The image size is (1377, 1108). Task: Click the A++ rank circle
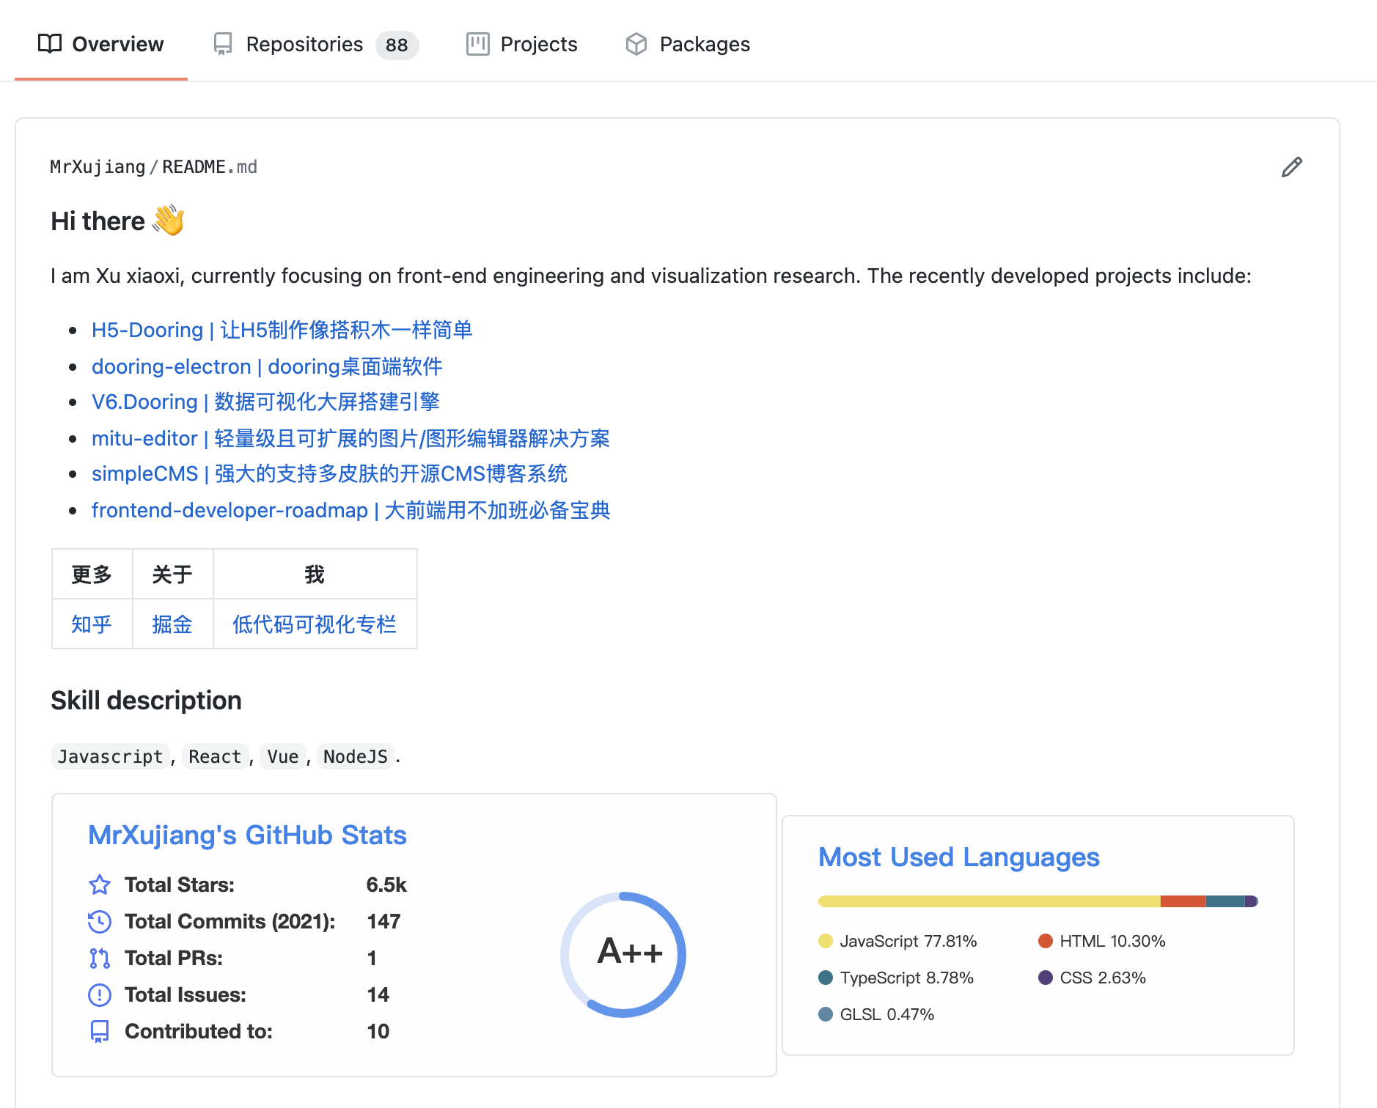pyautogui.click(x=623, y=954)
